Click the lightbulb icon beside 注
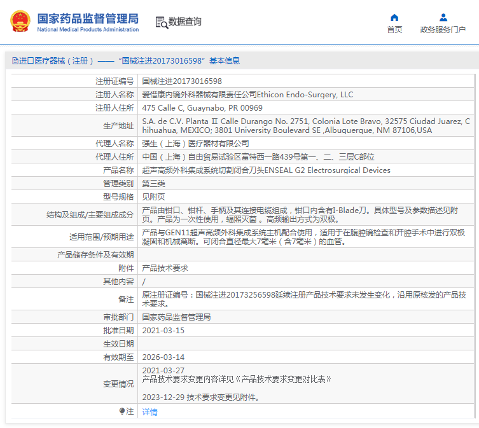The image size is (479, 428). [122, 411]
